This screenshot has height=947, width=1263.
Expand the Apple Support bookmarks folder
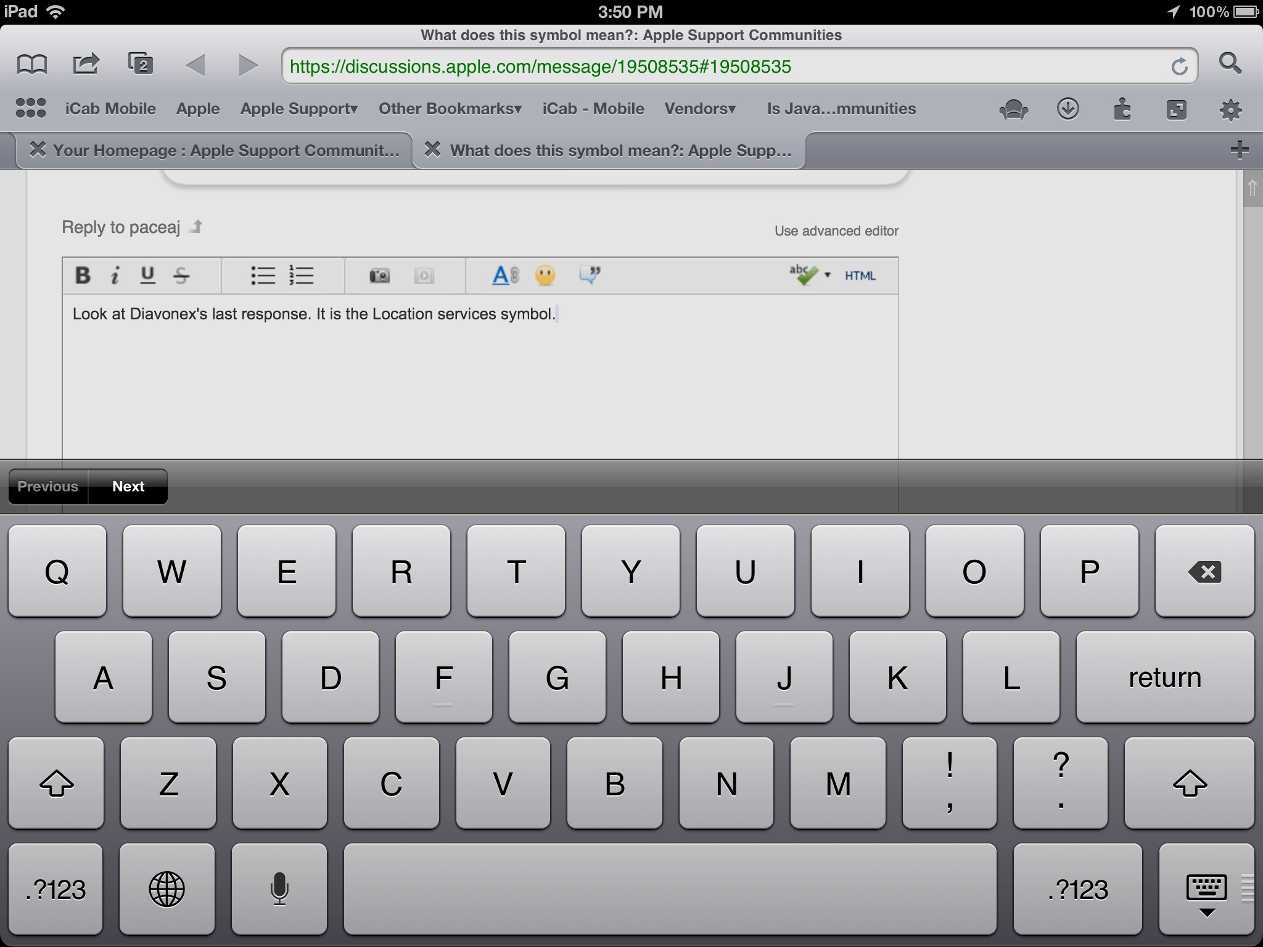[x=299, y=109]
